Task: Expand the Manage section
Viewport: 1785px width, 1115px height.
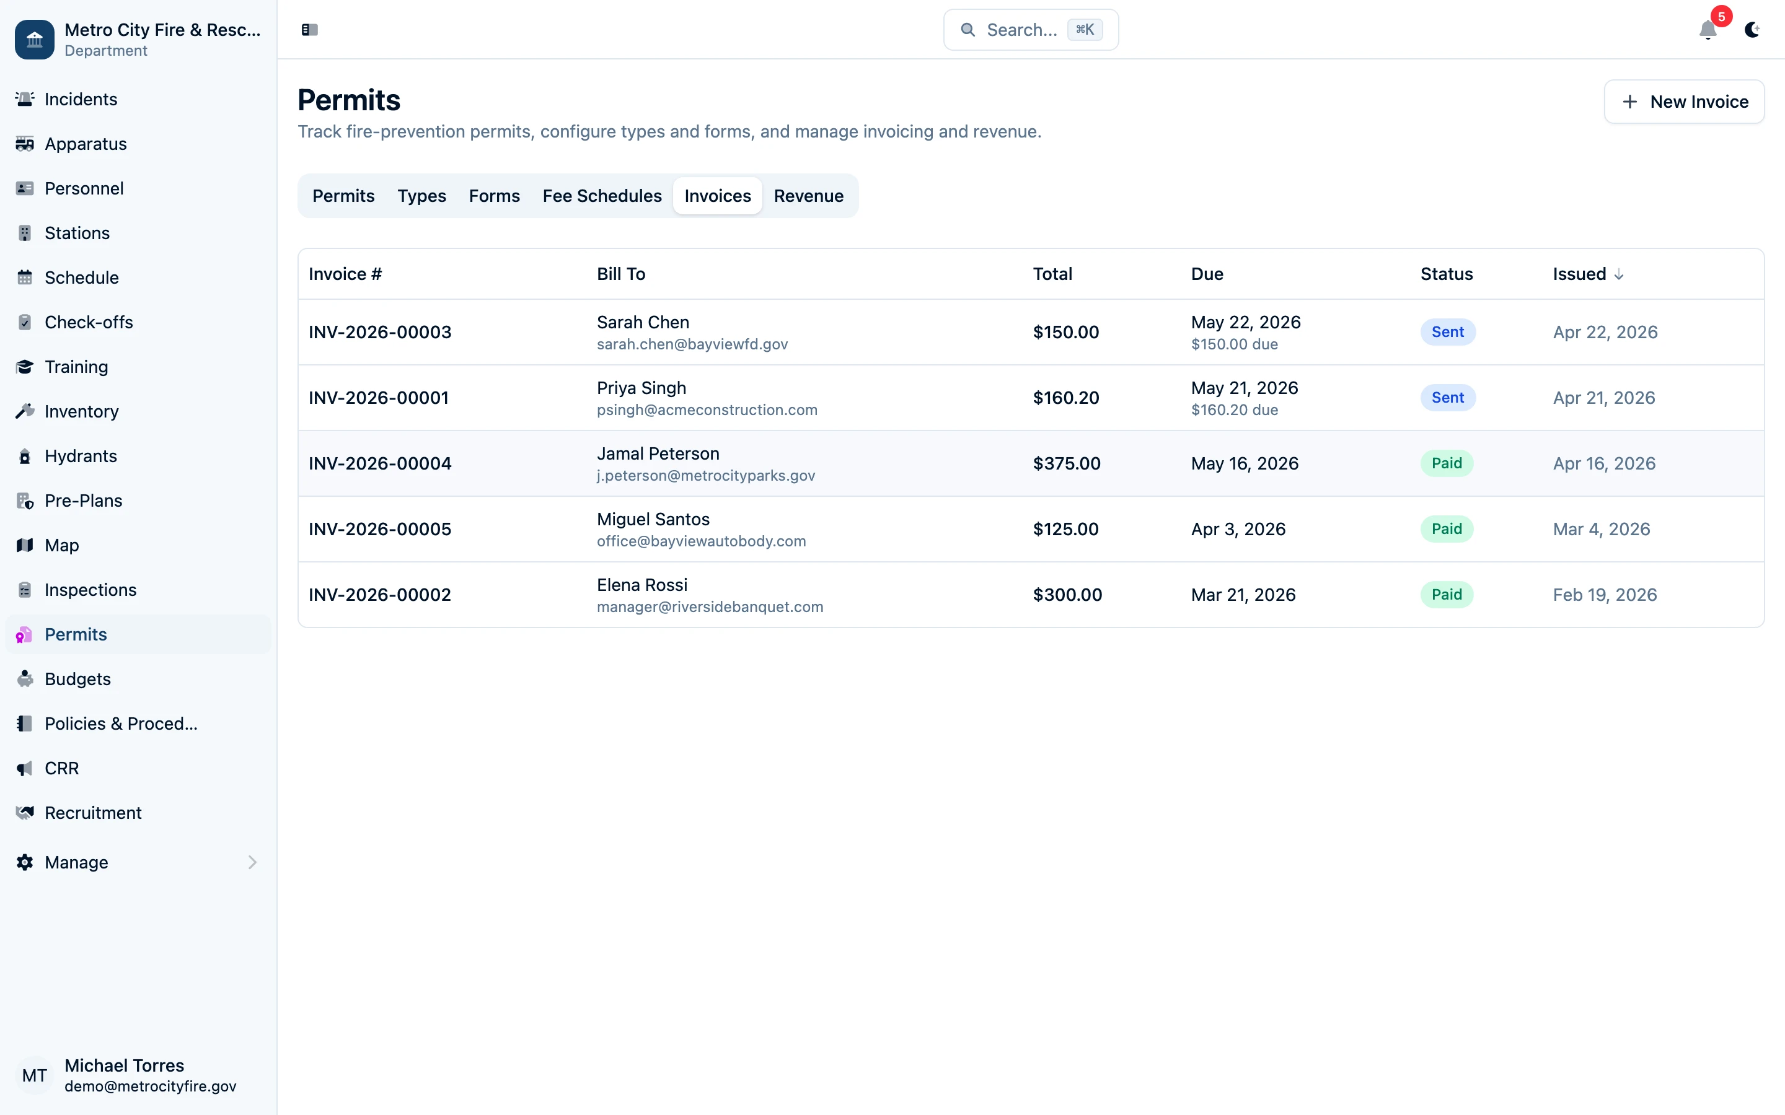Action: (252, 862)
